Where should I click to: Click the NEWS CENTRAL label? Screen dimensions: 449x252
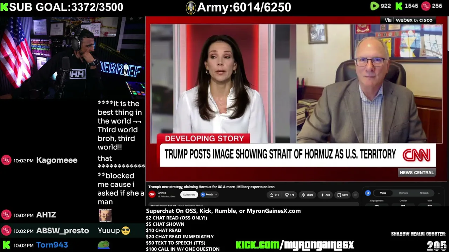tap(417, 173)
